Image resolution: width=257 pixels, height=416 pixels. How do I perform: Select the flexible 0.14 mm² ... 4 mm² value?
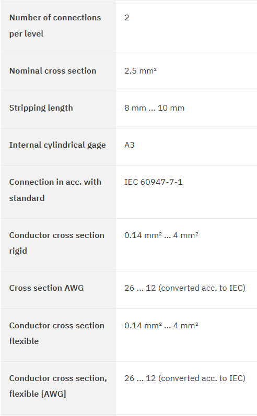[161, 325]
